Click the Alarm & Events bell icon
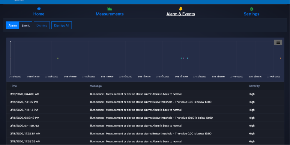The image size is (290, 145). (181, 9)
